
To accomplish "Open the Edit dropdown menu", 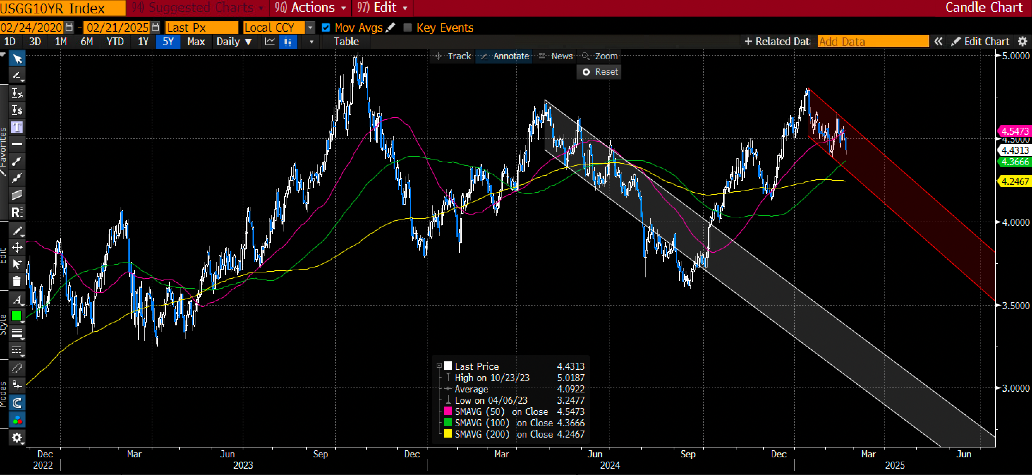I will click(x=382, y=8).
